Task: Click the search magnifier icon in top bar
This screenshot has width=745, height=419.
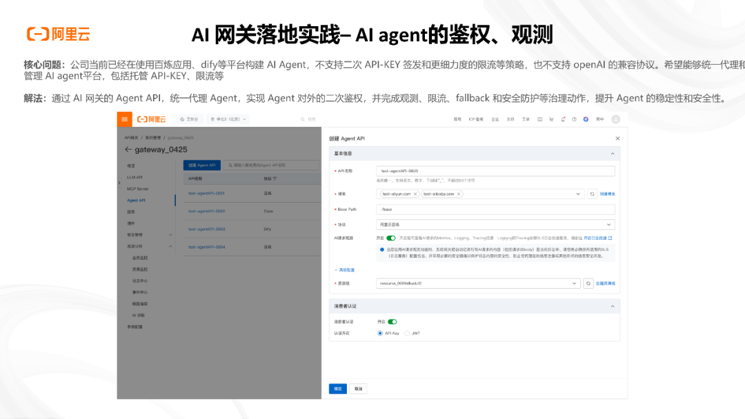Action: tap(302, 119)
